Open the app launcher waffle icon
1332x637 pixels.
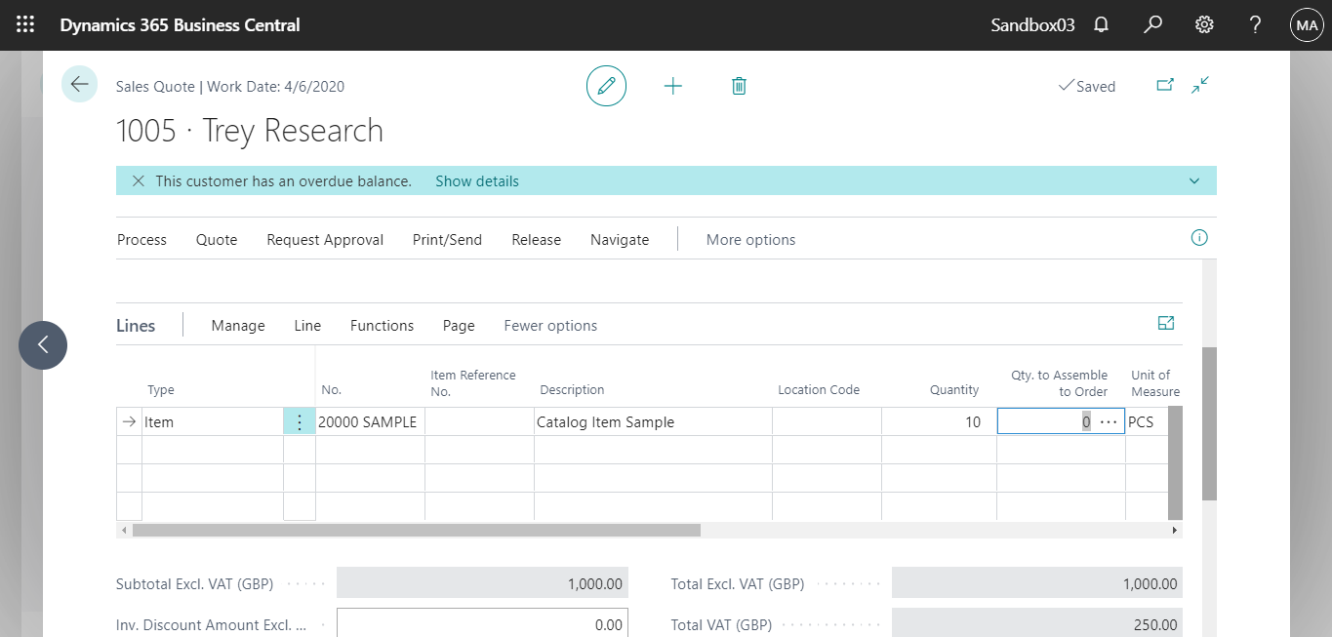[x=26, y=25]
